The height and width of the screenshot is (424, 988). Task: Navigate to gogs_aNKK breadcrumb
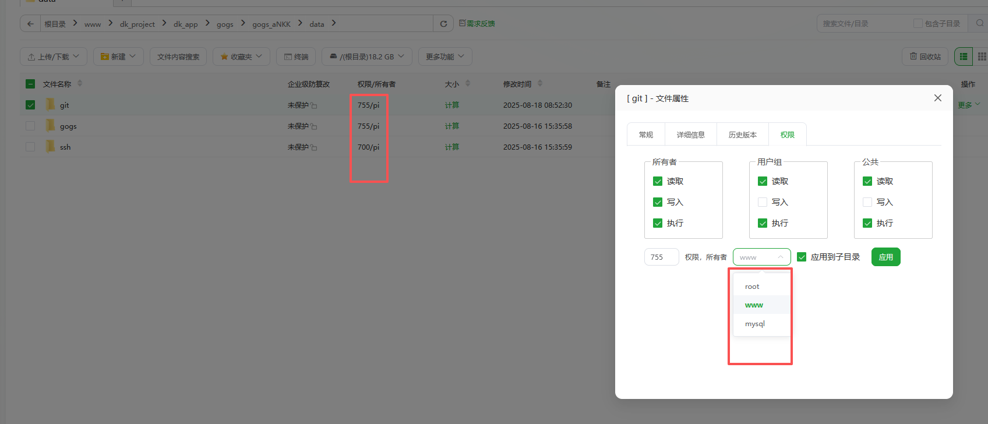click(x=271, y=24)
